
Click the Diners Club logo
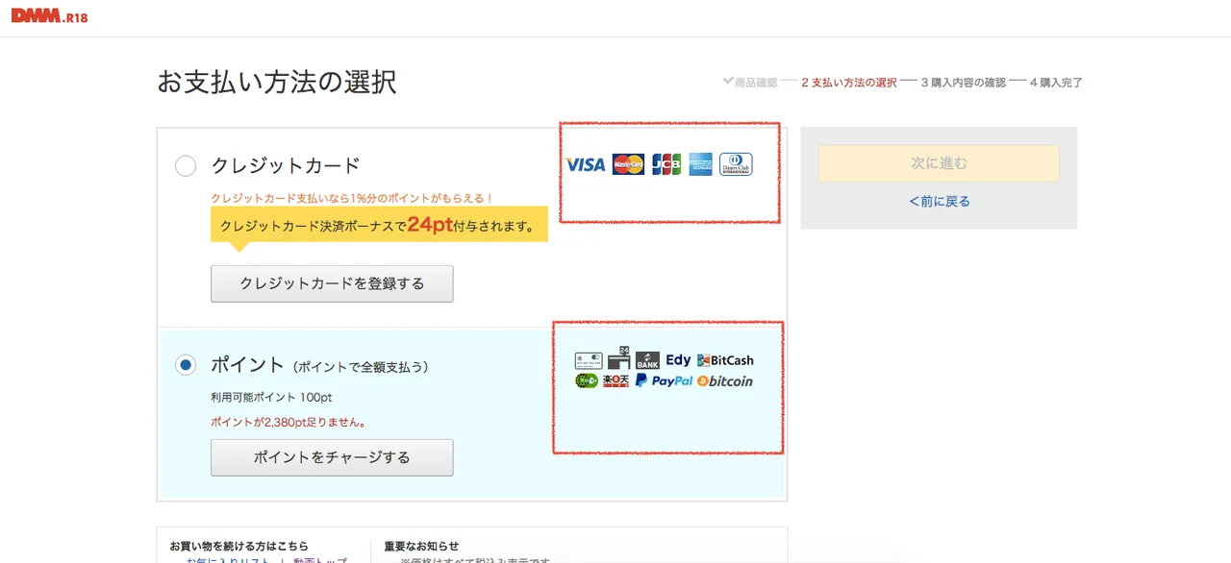coord(737,164)
